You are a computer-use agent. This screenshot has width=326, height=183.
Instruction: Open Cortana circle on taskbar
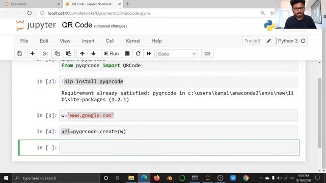coord(106,178)
